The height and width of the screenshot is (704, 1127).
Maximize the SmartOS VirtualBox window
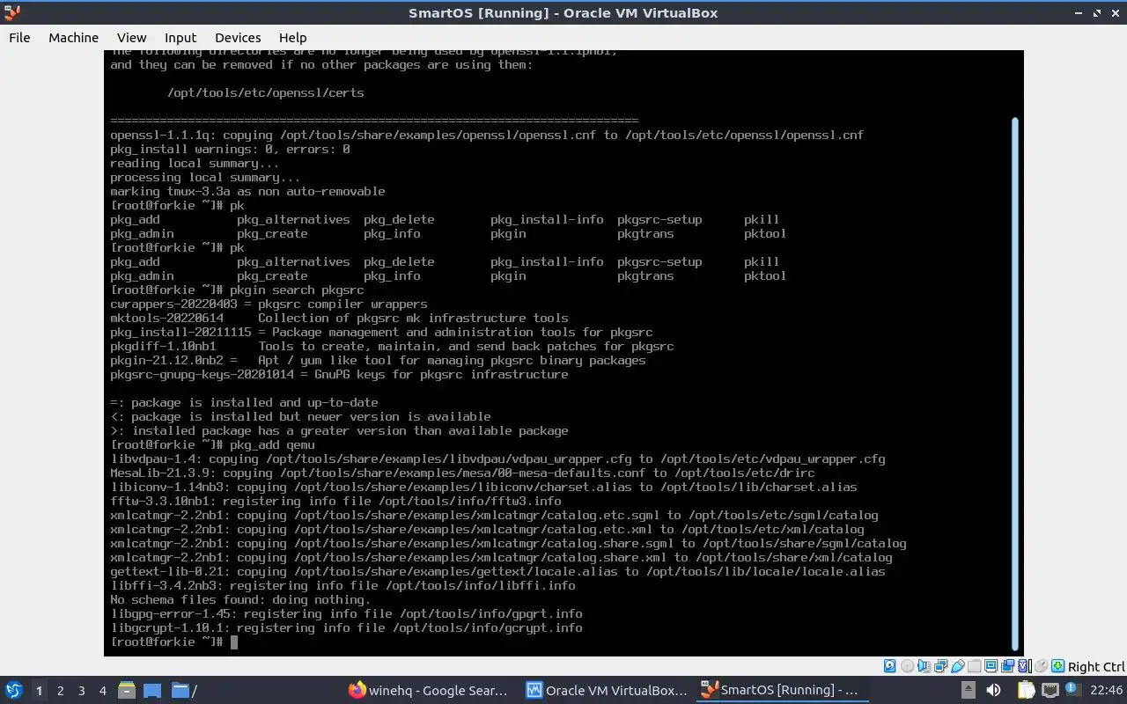1097,12
